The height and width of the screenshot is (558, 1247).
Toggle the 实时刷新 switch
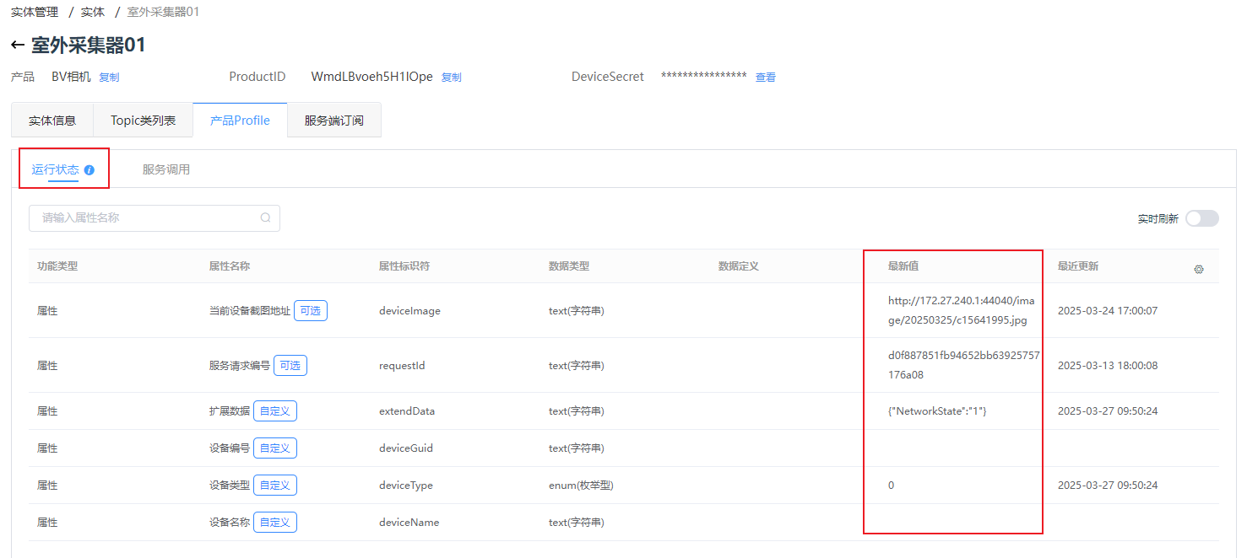(x=1202, y=218)
